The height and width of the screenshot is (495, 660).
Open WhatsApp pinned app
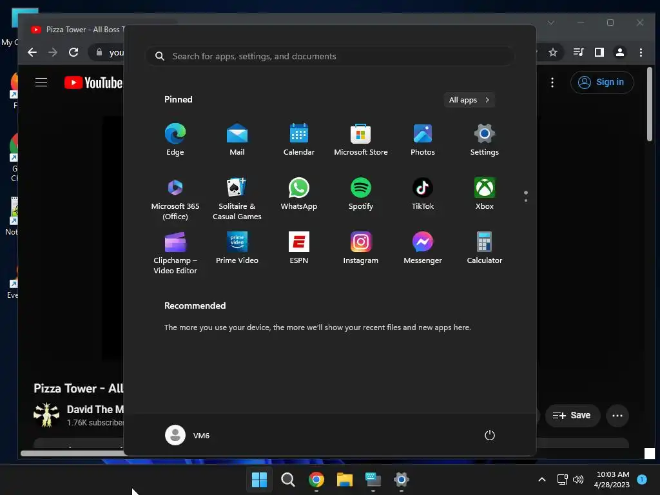pos(299,194)
